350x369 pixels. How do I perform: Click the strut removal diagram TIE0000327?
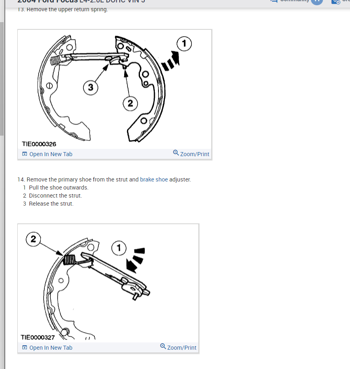pos(108,283)
